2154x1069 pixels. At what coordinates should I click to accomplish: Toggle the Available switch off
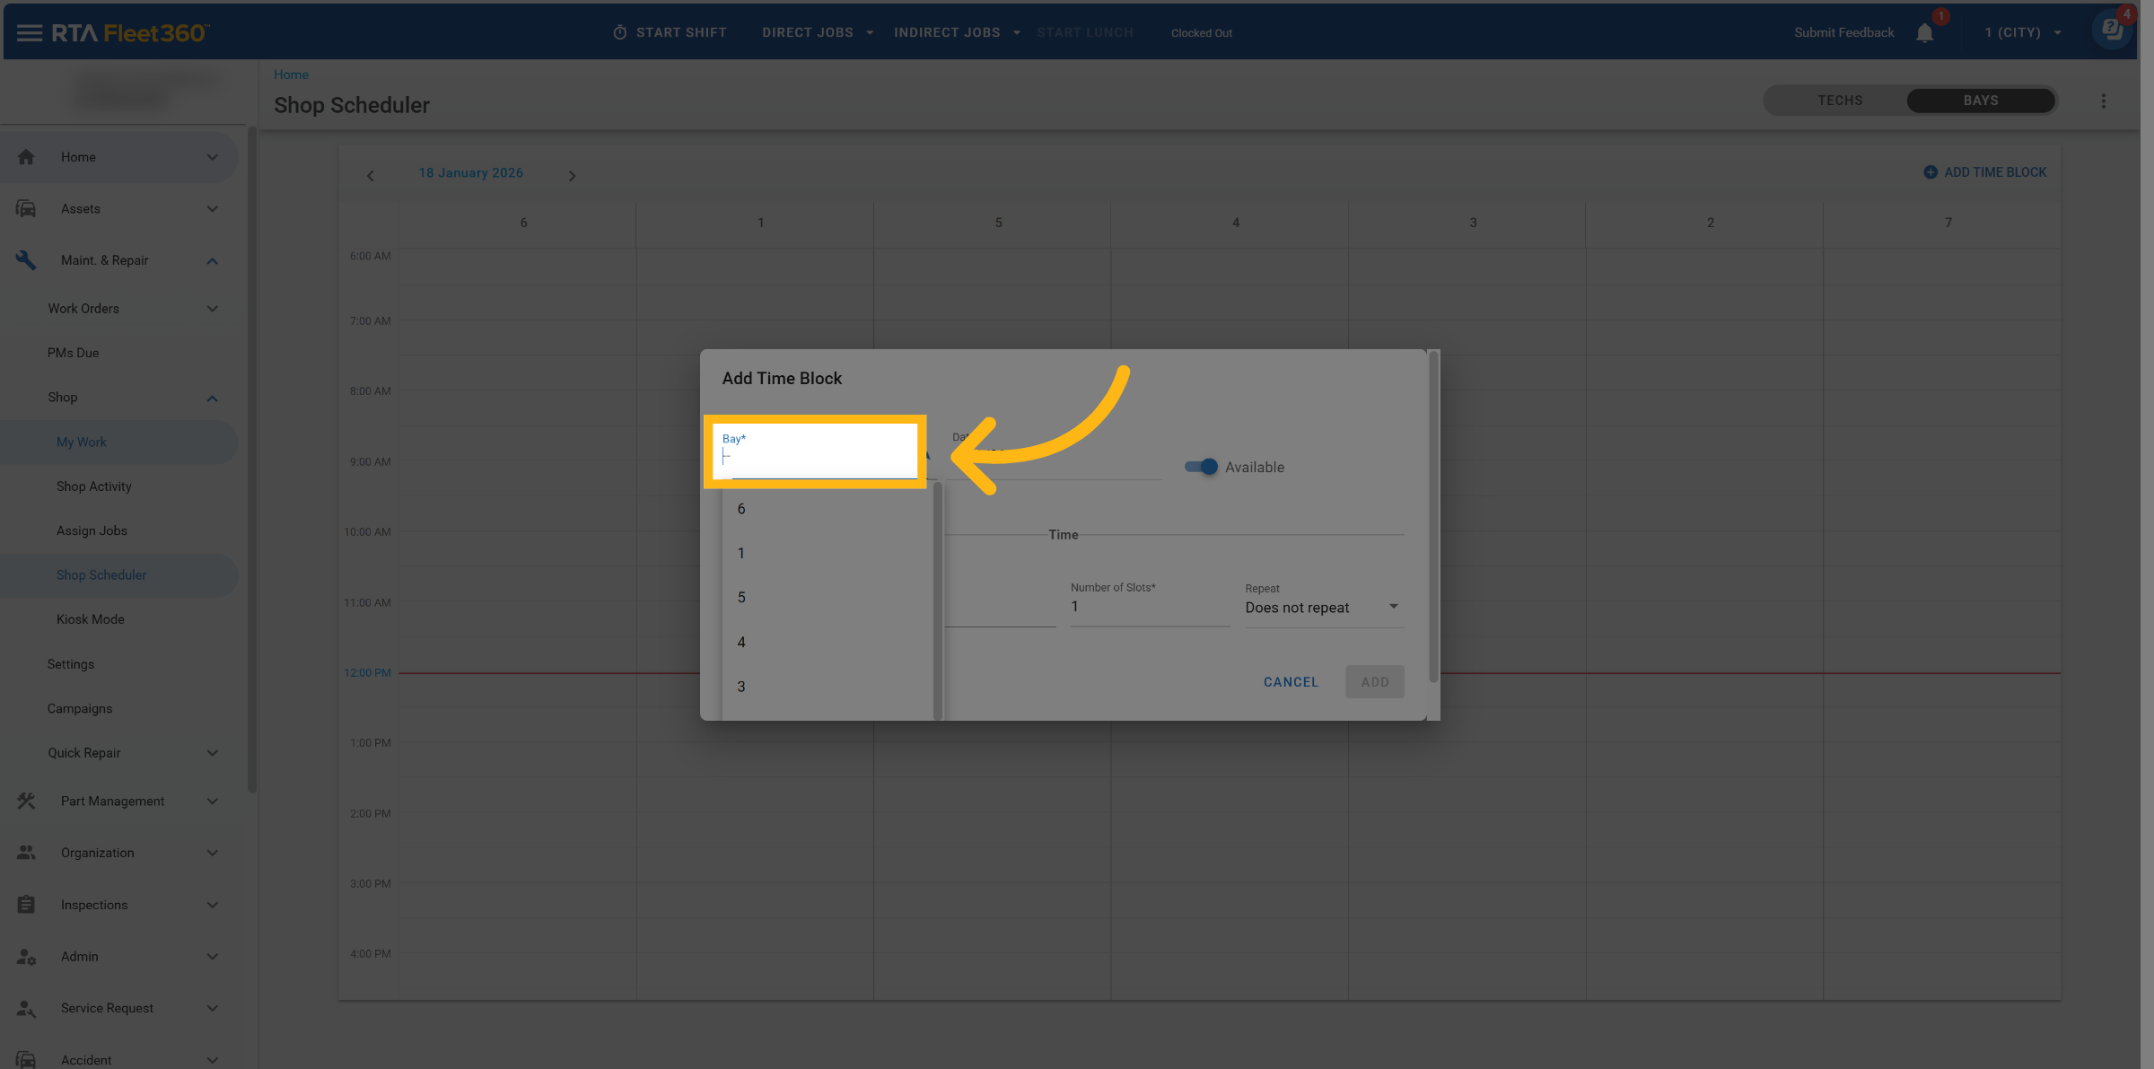[x=1201, y=467]
